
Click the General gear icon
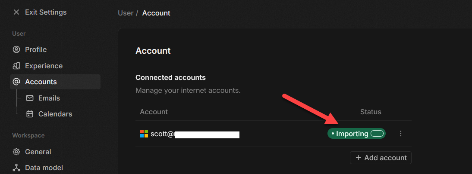point(16,152)
